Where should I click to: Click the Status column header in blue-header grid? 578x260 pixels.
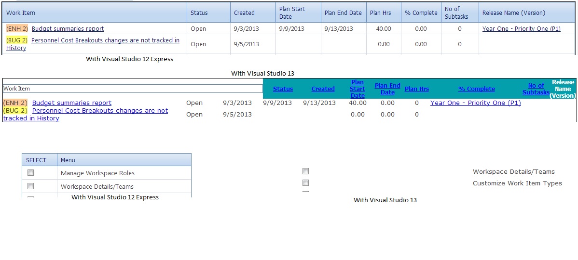pos(208,13)
